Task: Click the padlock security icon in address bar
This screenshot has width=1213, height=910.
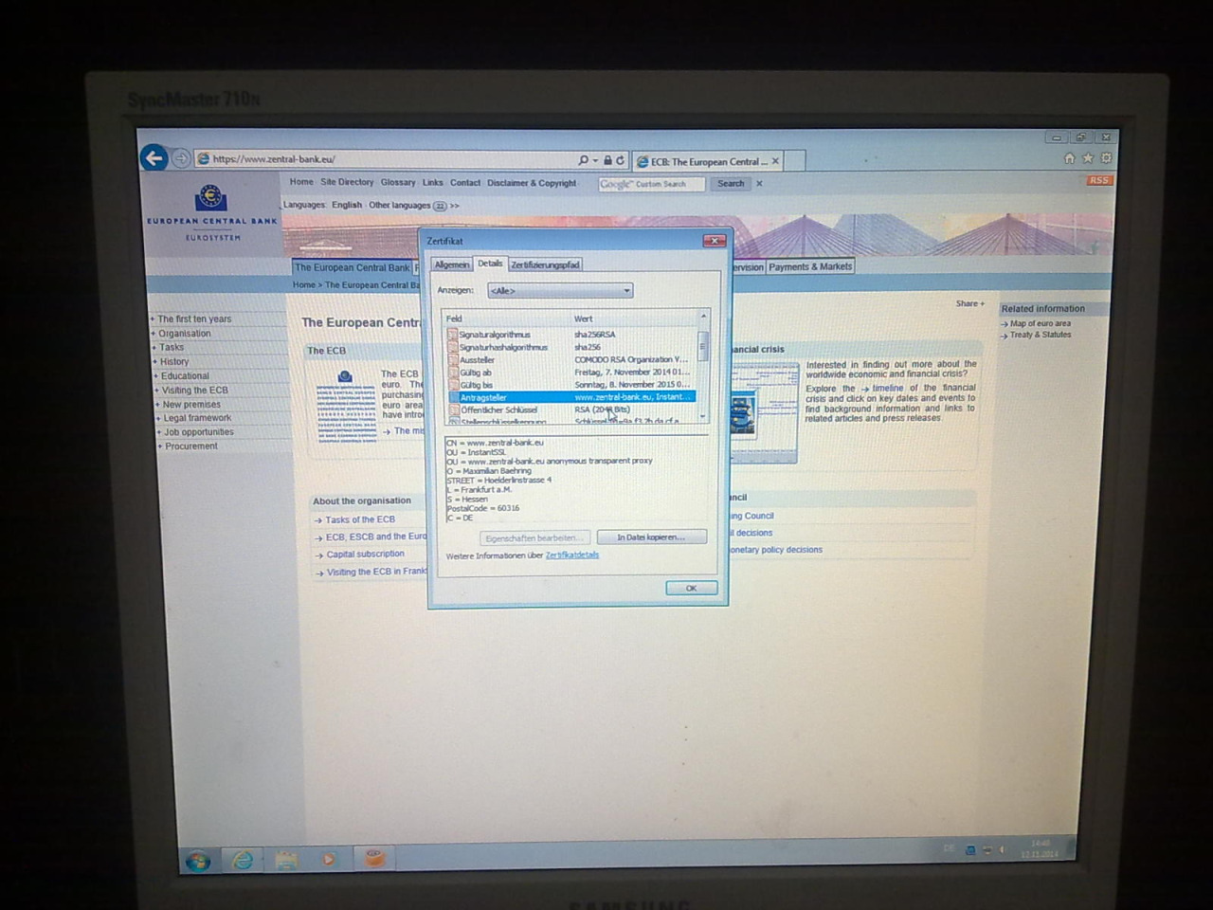Action: tap(607, 160)
